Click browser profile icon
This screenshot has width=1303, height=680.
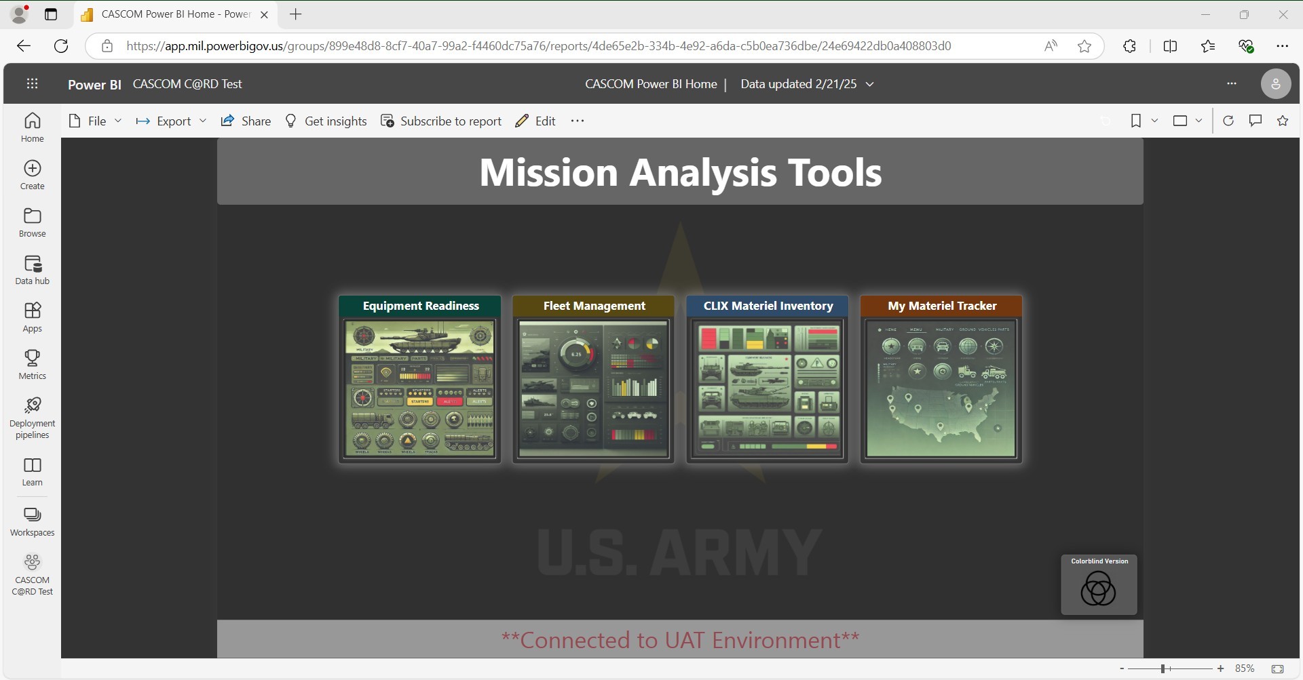pos(20,14)
